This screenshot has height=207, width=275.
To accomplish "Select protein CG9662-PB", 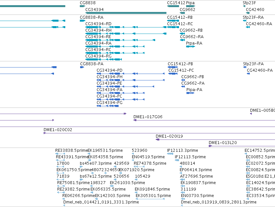I will [193, 77].
